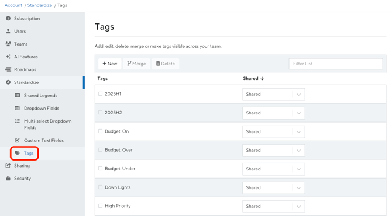The image size is (392, 216).
Task: Click the High Priority tag name
Action: pos(118,205)
